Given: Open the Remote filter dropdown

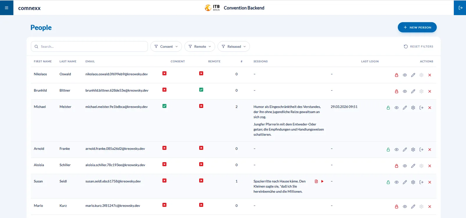Looking at the screenshot, I should tap(200, 47).
